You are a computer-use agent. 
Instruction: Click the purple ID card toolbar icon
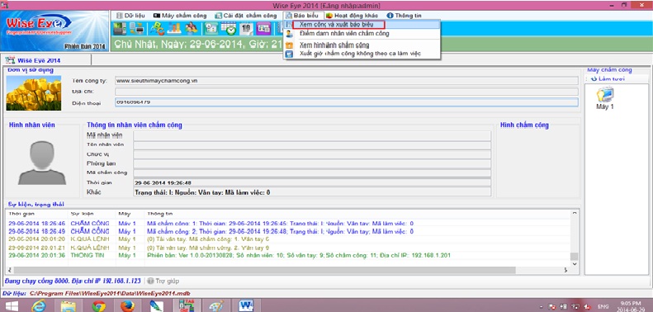(263, 28)
